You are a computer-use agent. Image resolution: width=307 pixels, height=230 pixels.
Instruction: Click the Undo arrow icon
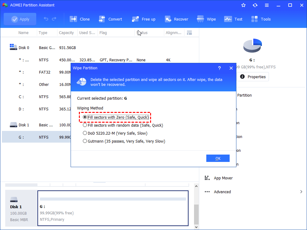46,19
